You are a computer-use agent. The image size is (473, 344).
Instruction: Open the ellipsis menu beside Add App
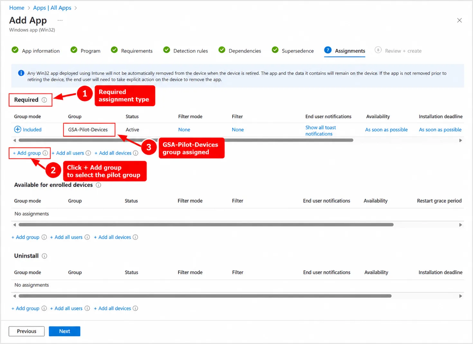[60, 20]
